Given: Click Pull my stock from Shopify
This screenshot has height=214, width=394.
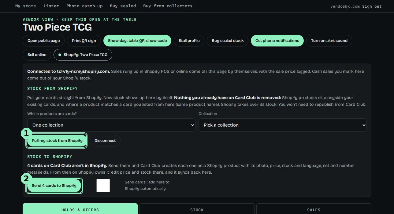Looking at the screenshot, I should click(x=57, y=141).
